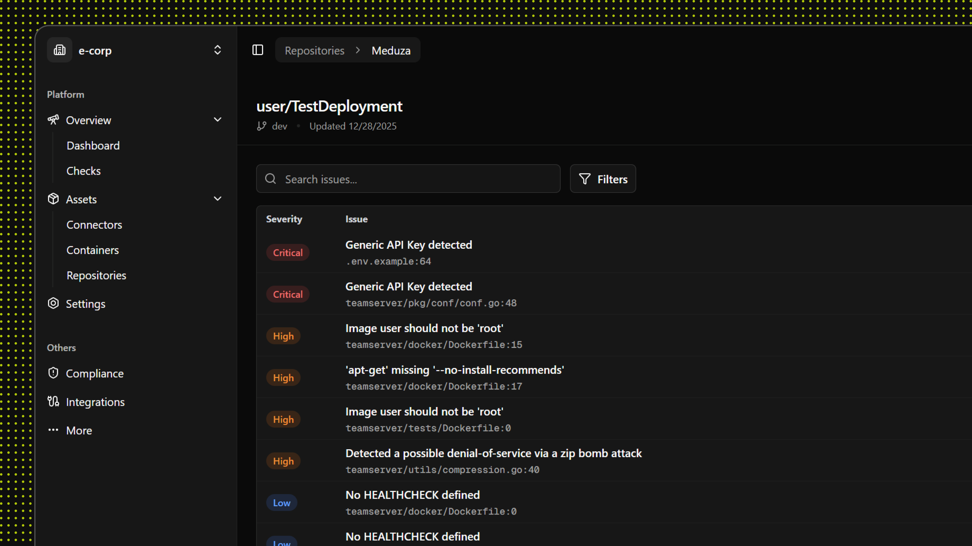
Task: Click the Settings gear icon
Action: tap(53, 303)
